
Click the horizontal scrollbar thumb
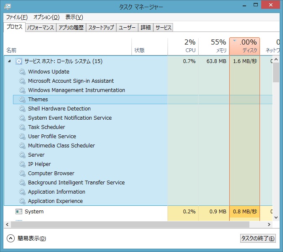[130, 224]
